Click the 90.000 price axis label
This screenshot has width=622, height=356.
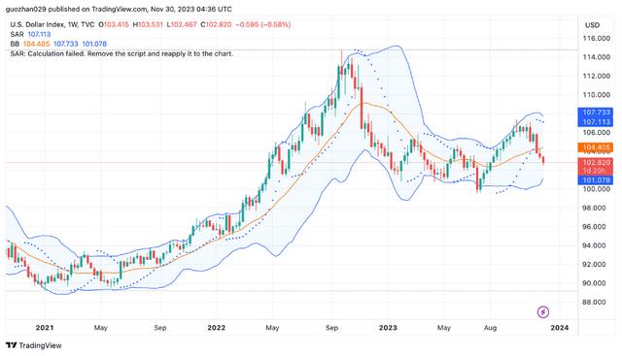594,283
